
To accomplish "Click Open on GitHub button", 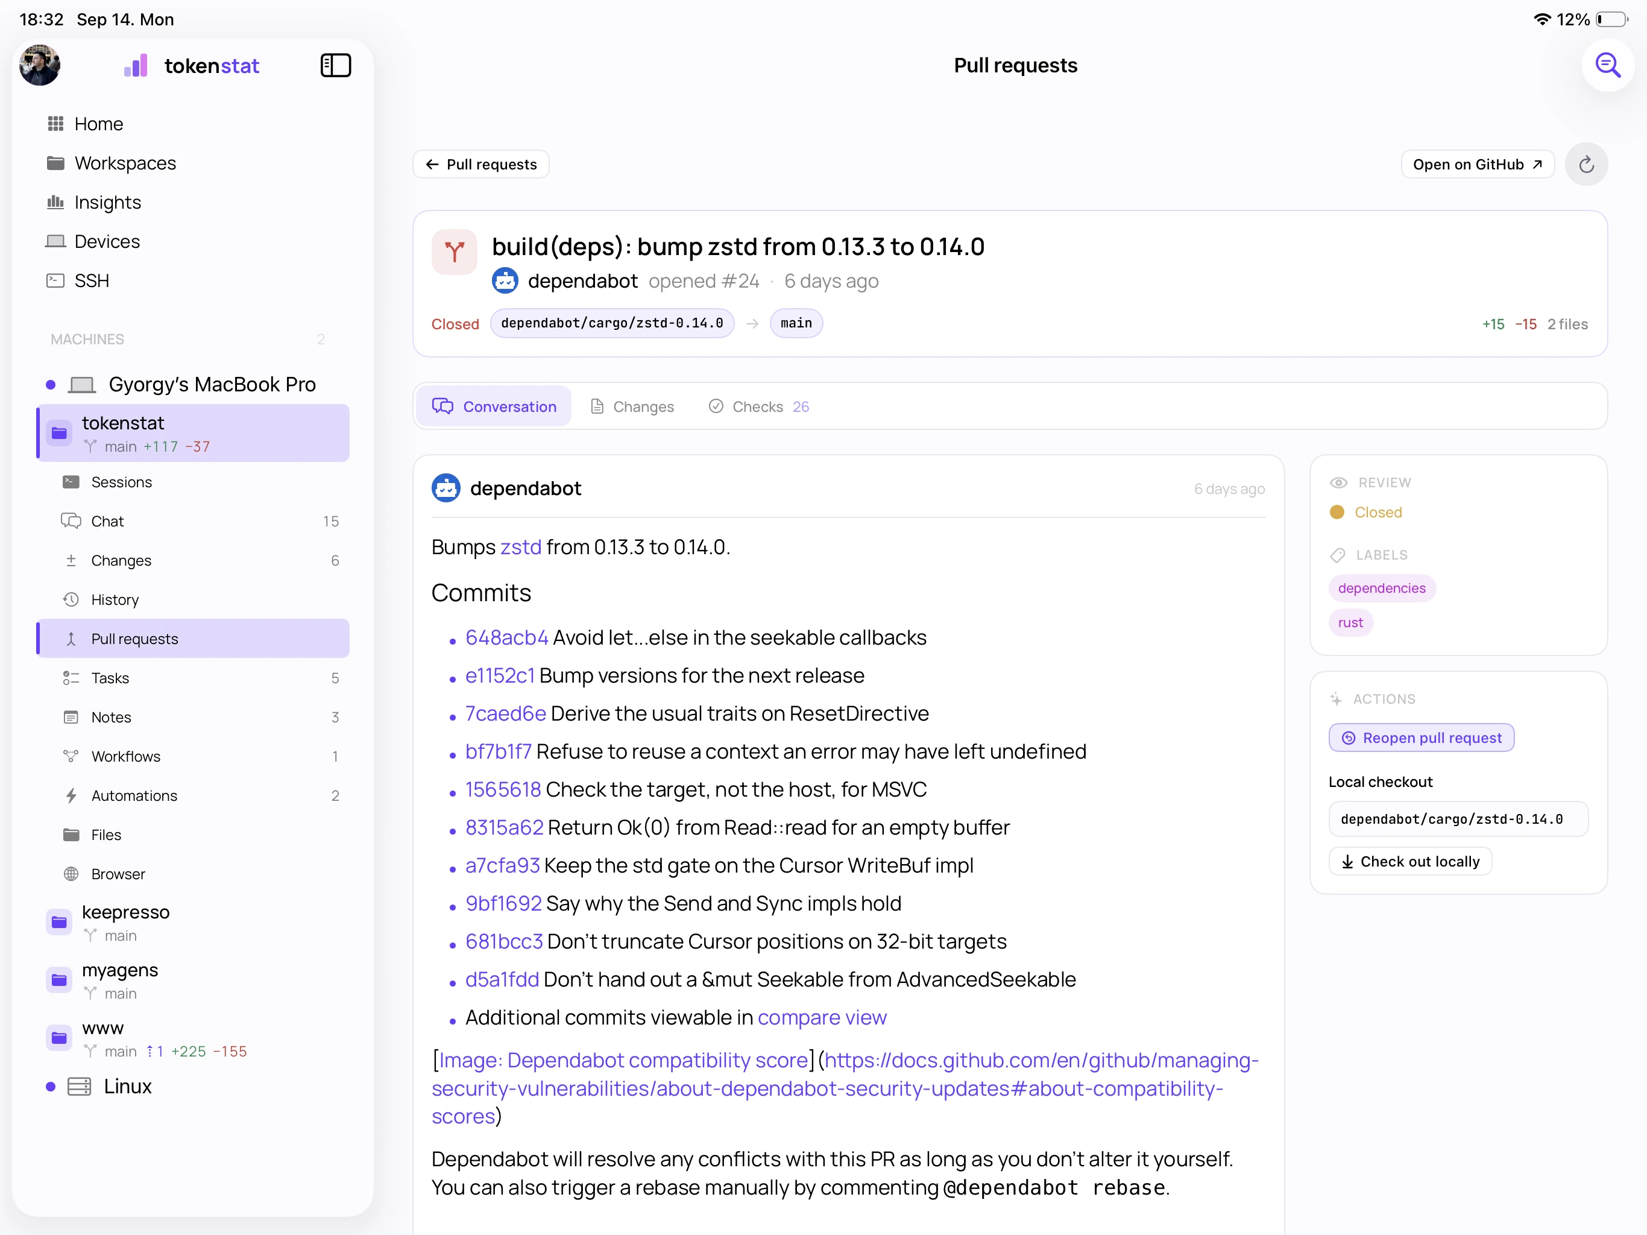I will click(x=1477, y=164).
